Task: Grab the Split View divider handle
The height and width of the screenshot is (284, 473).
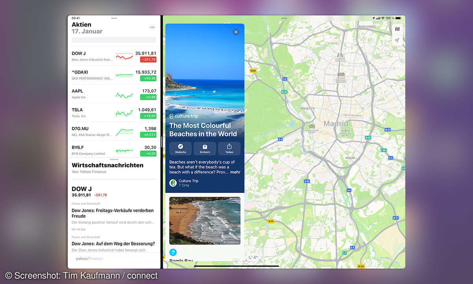Action: coord(162,142)
